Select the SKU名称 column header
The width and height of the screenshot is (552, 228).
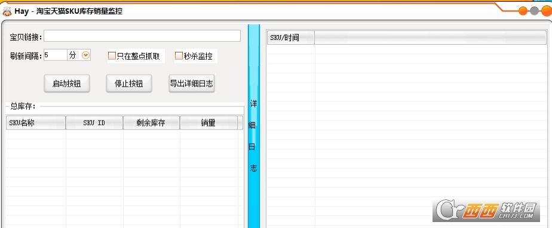36,123
